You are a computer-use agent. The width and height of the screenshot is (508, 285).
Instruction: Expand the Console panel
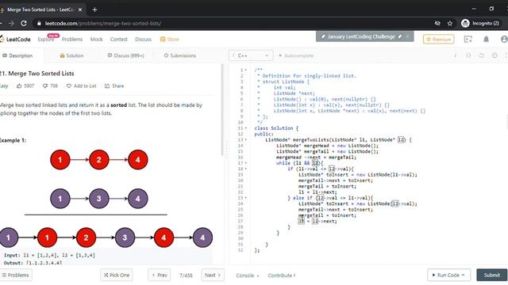point(248,275)
